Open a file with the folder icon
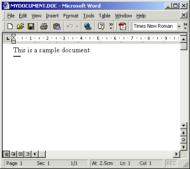190x169 pixels. point(21,26)
